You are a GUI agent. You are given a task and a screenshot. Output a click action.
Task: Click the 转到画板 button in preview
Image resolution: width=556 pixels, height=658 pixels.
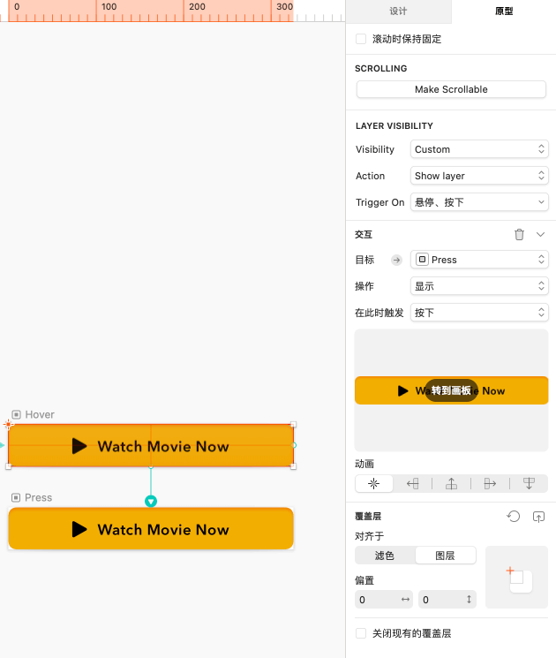point(451,390)
